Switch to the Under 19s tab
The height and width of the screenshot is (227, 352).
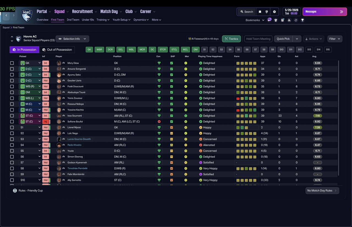pos(88,20)
